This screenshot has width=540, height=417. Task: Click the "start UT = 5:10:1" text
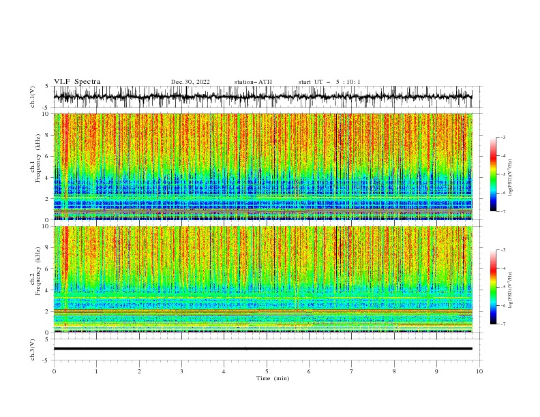tap(329, 82)
